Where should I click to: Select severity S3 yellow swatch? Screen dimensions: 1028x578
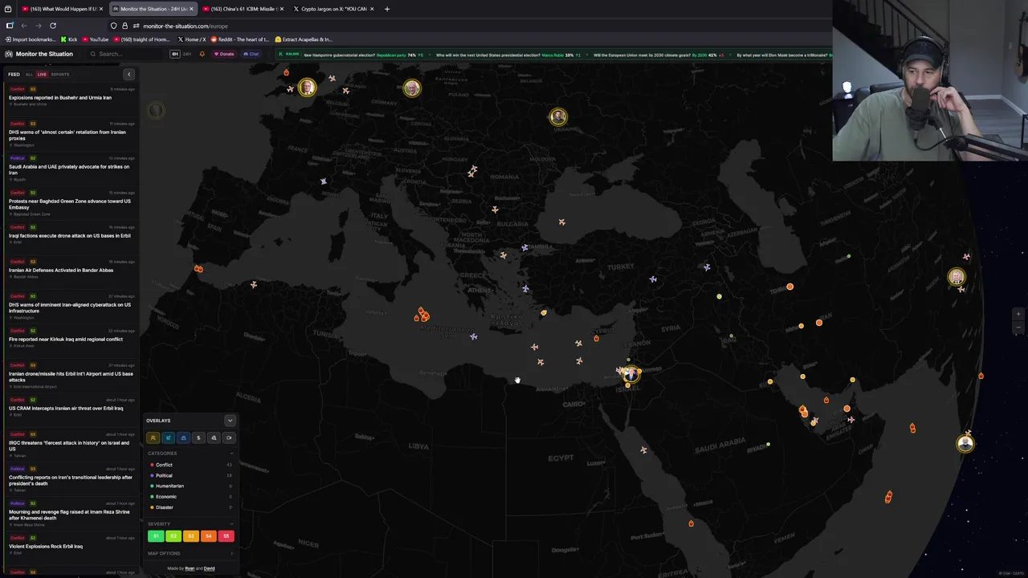(x=190, y=535)
